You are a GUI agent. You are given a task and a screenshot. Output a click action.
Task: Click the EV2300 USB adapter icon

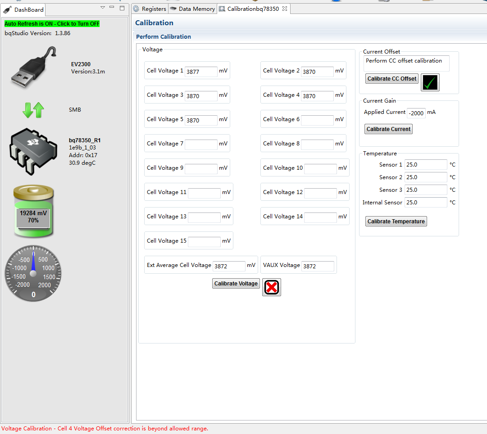[x=33, y=67]
